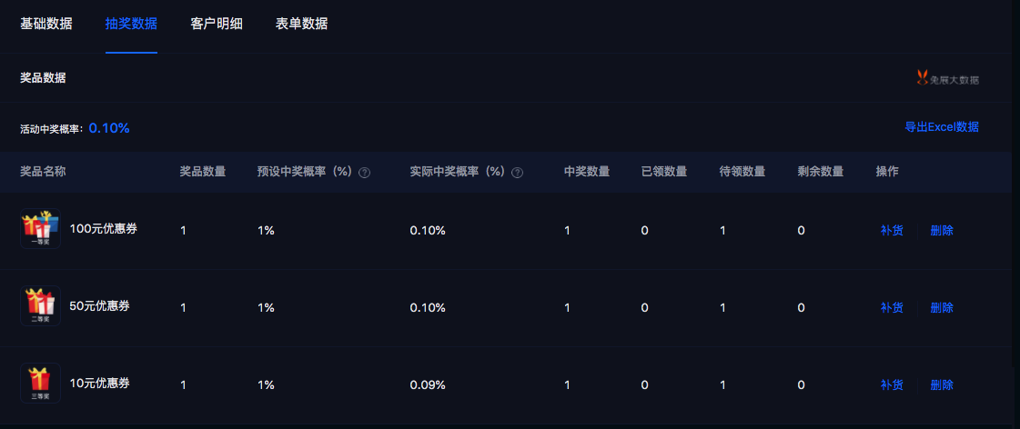Open the 客户明细 tab

point(217,24)
